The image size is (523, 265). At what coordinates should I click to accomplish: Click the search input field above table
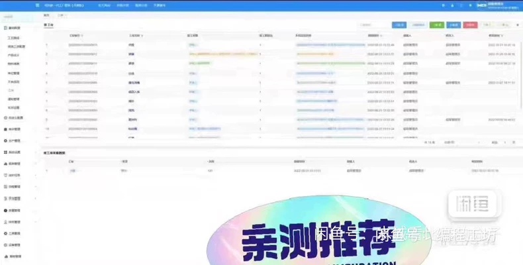373,25
